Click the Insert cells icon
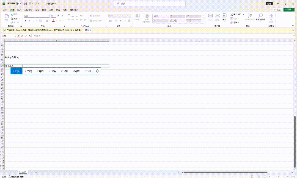This screenshot has width=297, height=178. pos(210,16)
